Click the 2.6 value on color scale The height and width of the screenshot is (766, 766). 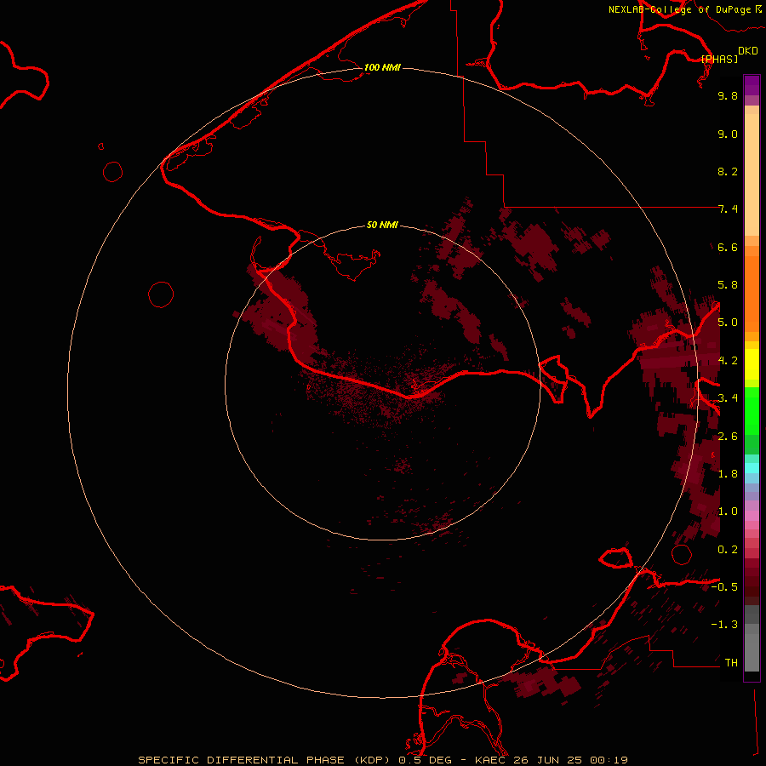728,437
